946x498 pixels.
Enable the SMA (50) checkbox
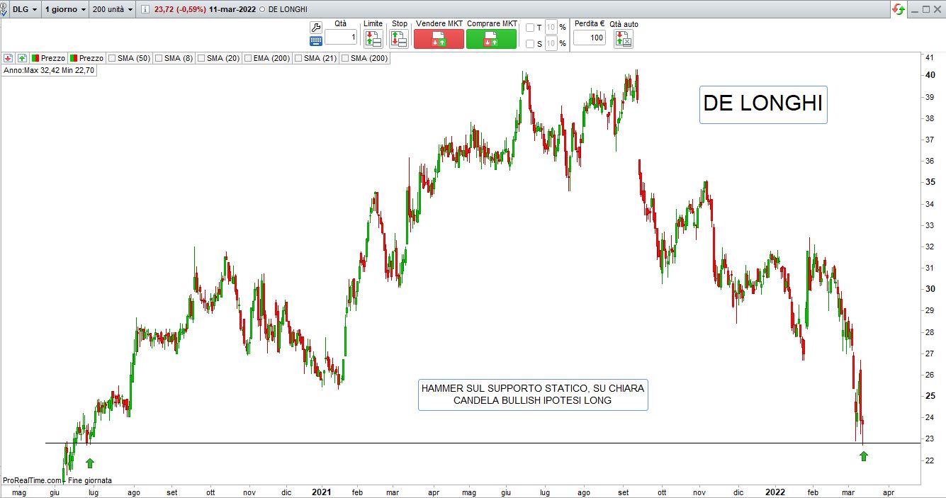[112, 58]
